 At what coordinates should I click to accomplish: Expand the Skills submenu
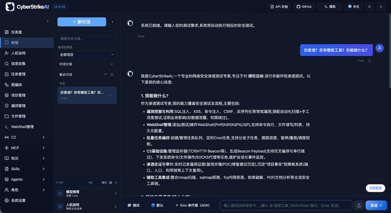(x=44, y=169)
